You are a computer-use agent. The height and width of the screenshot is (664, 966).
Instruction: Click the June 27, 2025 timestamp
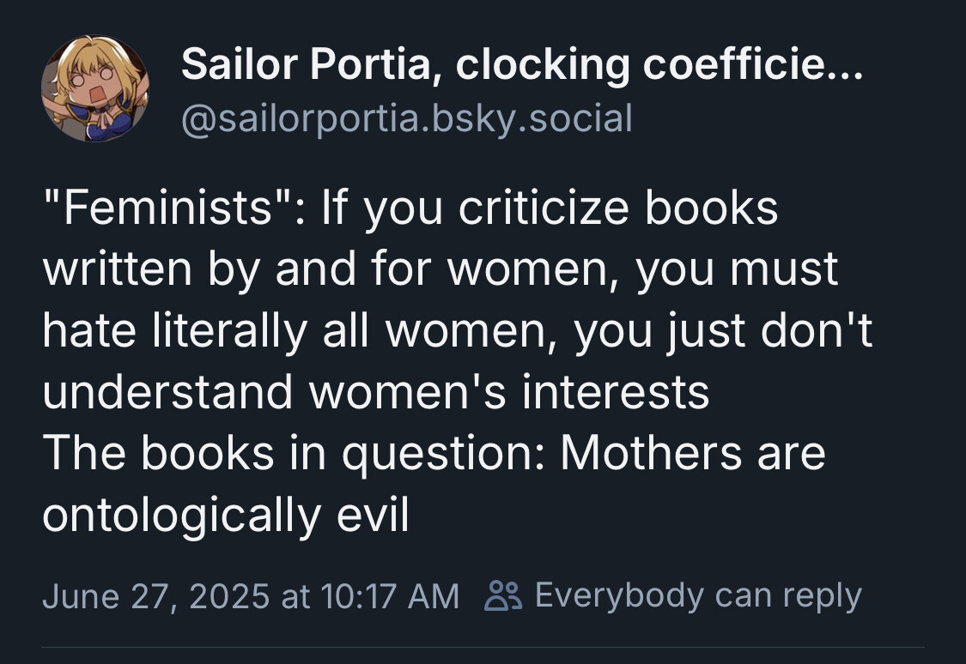156,596
